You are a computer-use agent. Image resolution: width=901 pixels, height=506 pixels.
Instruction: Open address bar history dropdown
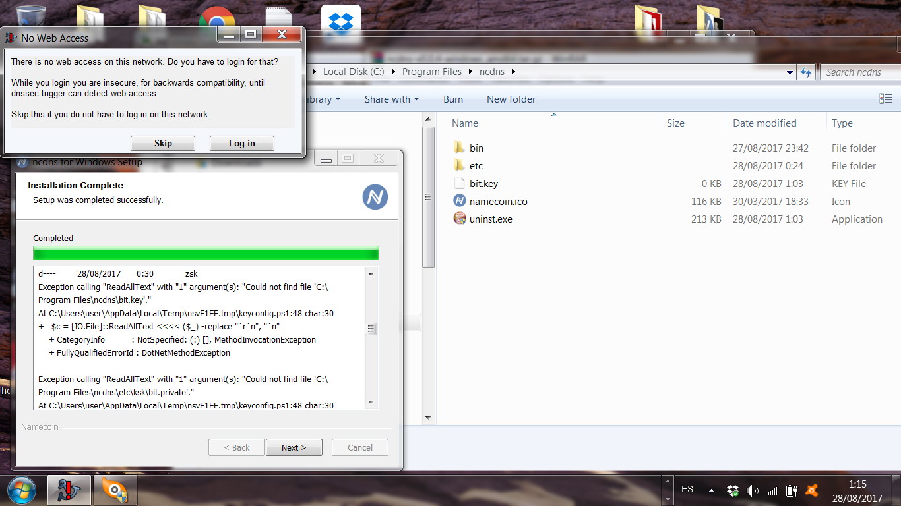point(790,72)
